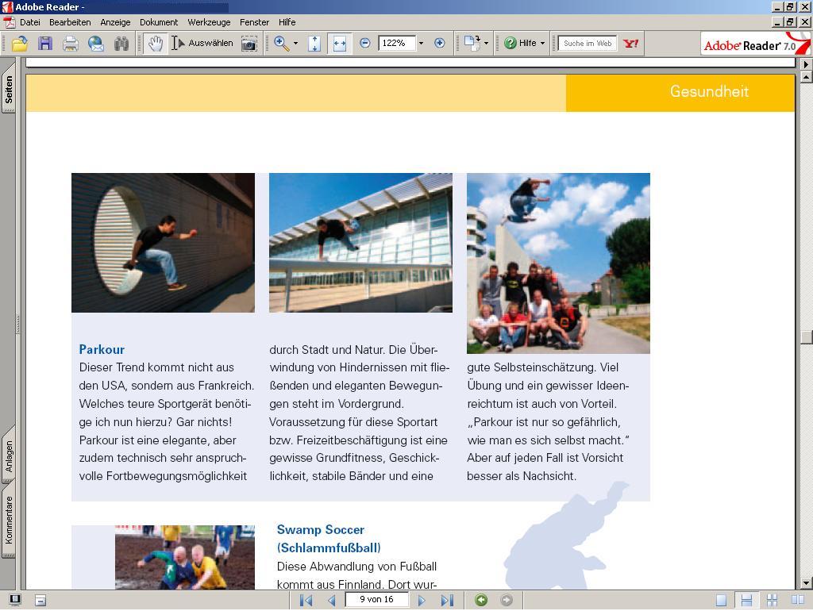
Task: Click the Adobe Reader 7.0 logo
Action: coord(754,44)
